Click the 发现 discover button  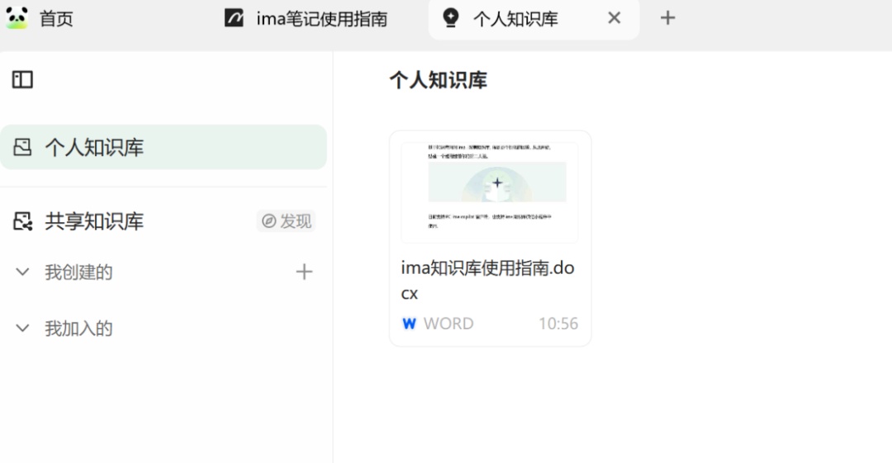tap(286, 220)
